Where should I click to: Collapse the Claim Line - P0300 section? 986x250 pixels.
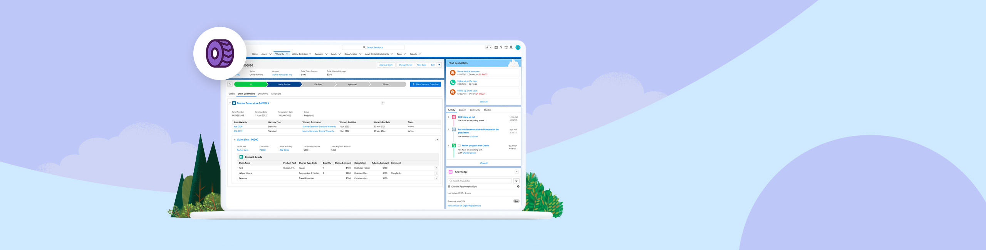[x=235, y=140]
